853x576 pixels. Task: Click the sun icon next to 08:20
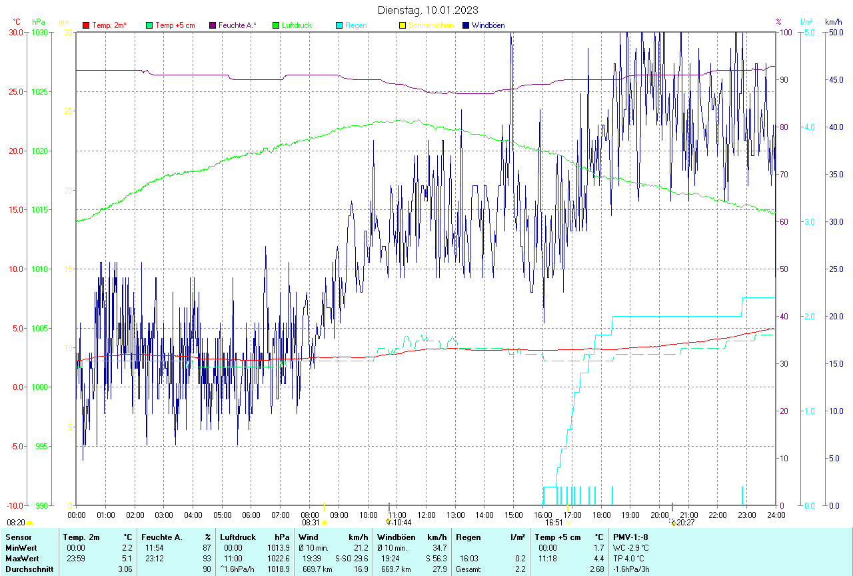pyautogui.click(x=29, y=523)
